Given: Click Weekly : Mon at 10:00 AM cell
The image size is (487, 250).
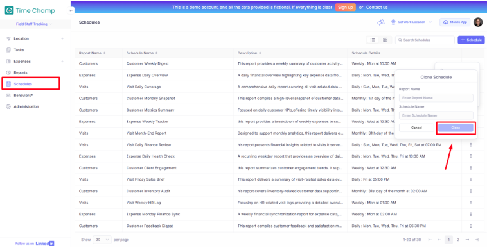Looking at the screenshot, I should pos(374,63).
